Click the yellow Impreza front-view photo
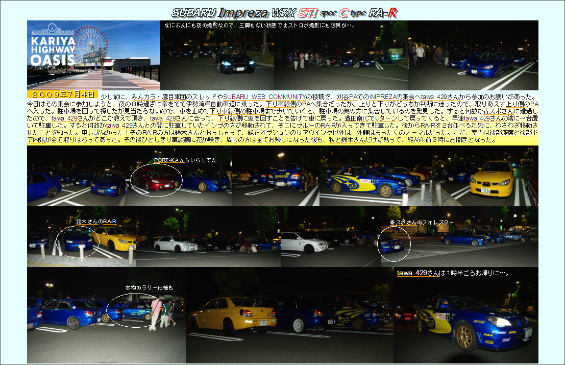 coord(485,176)
